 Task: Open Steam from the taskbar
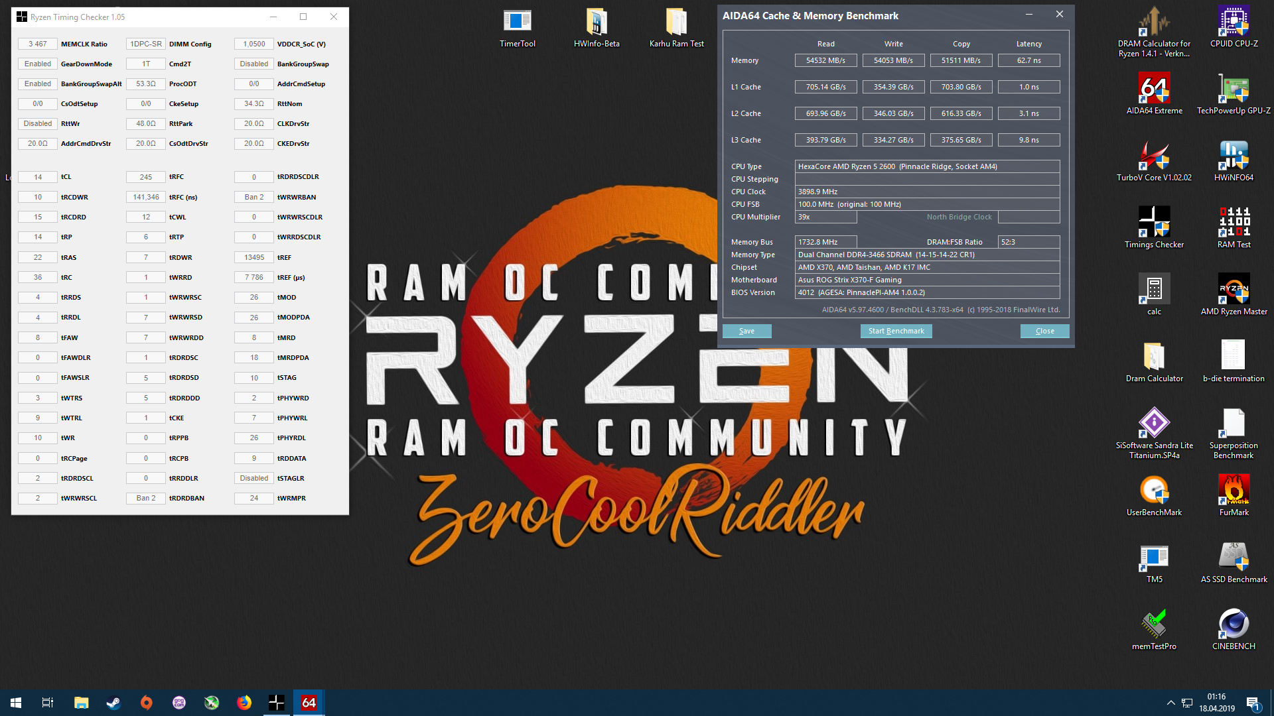(113, 703)
